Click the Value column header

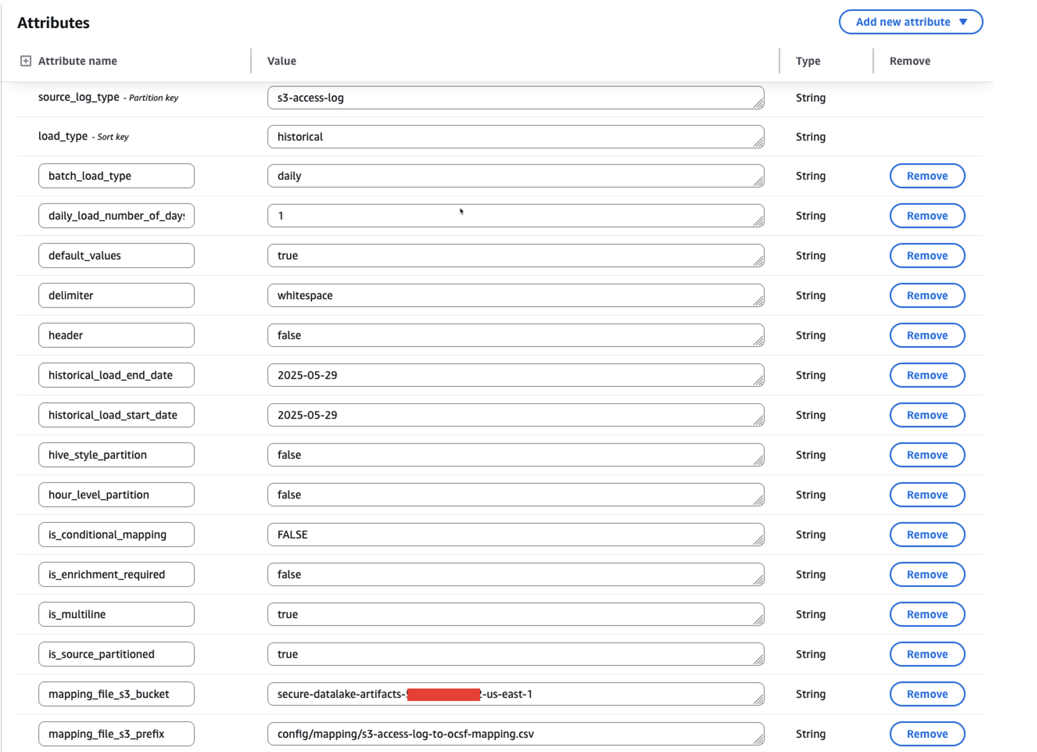pyautogui.click(x=282, y=61)
